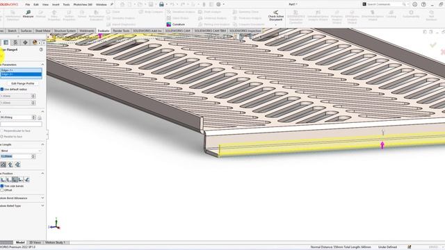The image size is (445, 250).
Task: Open the File menu
Action: 27,5
